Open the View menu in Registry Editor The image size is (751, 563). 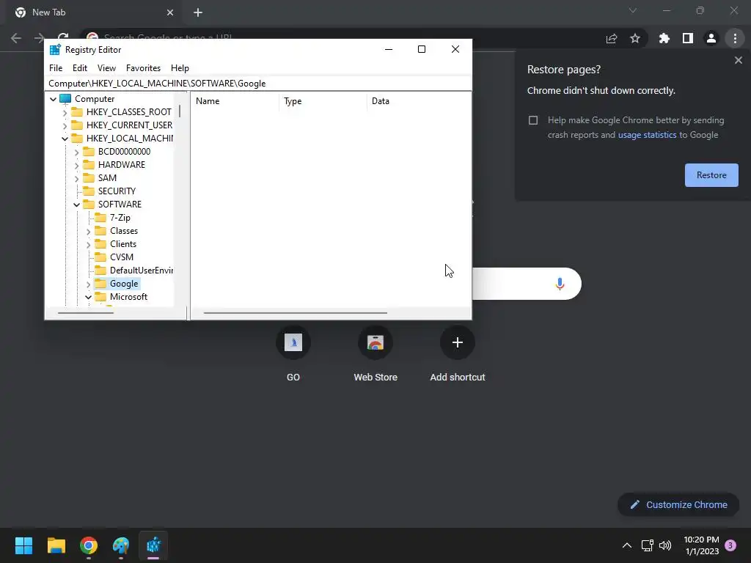tap(106, 68)
